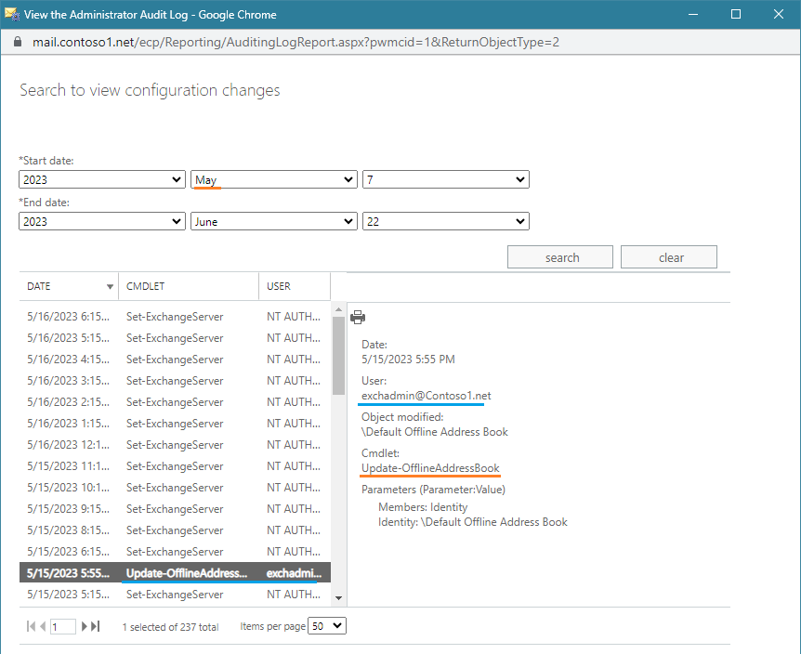Open the End date year dropdown
Screen dimensions: 801x654
pos(102,222)
